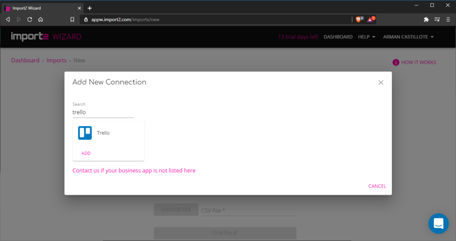Open the browser extensions puzzle icon
This screenshot has height=241, width=456.
(x=426, y=19)
